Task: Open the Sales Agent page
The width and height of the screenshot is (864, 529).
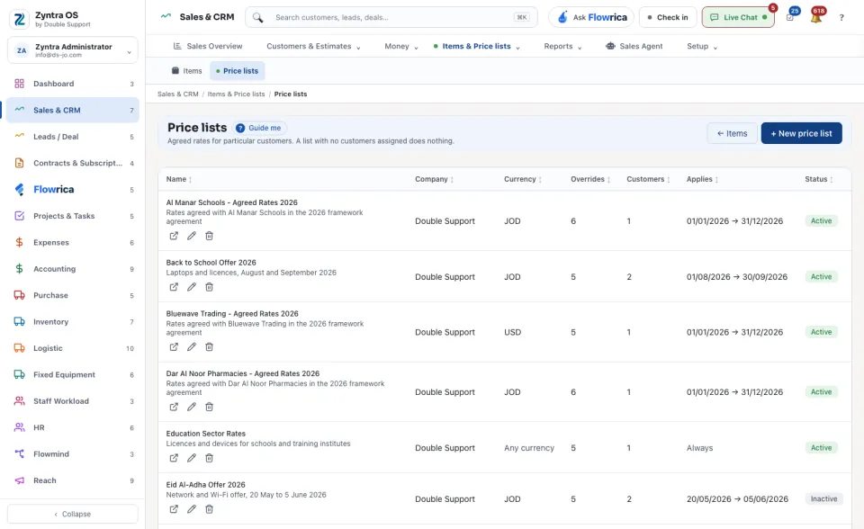Action: click(634, 46)
